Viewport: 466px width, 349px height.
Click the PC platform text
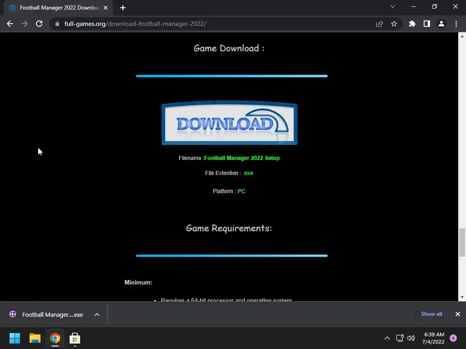tap(241, 191)
